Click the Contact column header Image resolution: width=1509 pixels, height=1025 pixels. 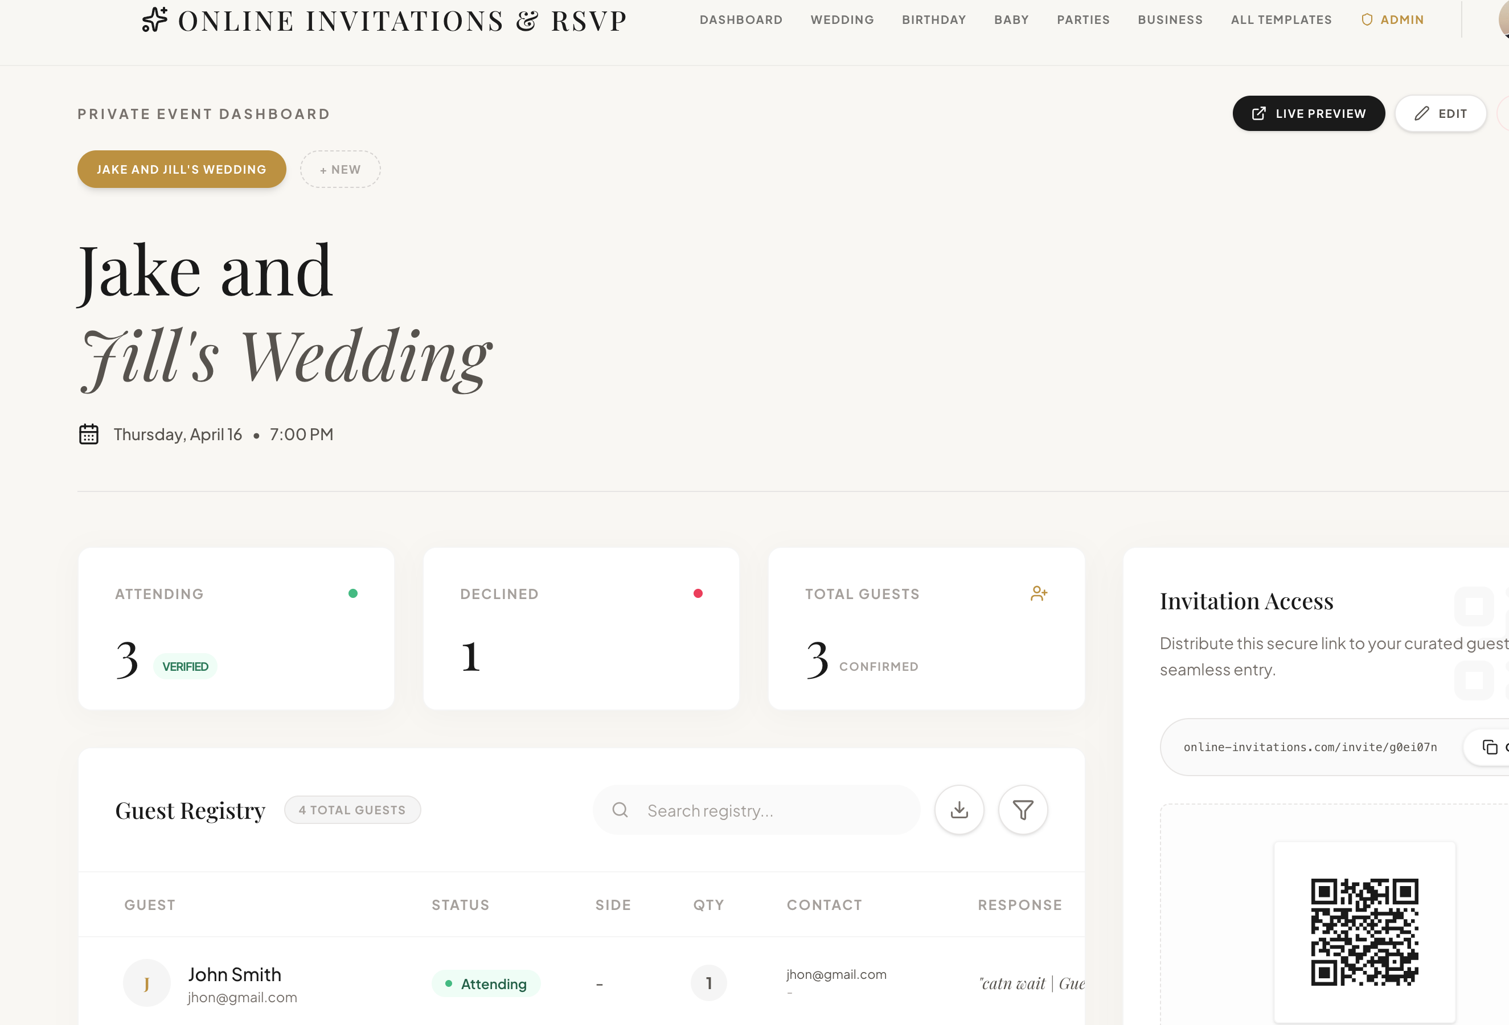825,905
